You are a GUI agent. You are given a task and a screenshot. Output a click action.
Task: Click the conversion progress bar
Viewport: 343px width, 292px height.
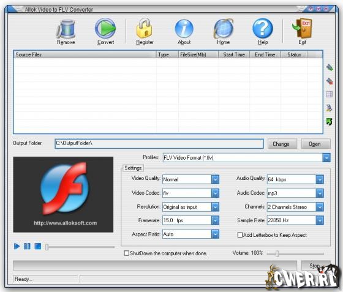click(x=155, y=265)
